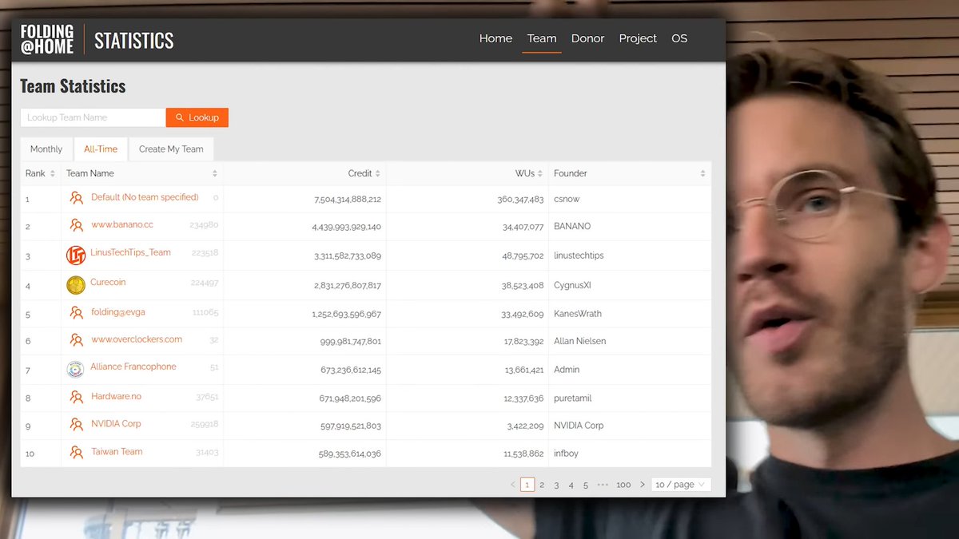Click the team ID 223518
Screen dimensions: 959x539
[x=205, y=253]
